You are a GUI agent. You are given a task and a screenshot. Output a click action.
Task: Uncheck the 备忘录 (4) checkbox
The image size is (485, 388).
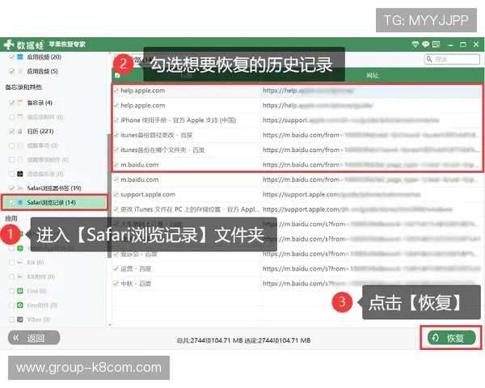coord(12,103)
